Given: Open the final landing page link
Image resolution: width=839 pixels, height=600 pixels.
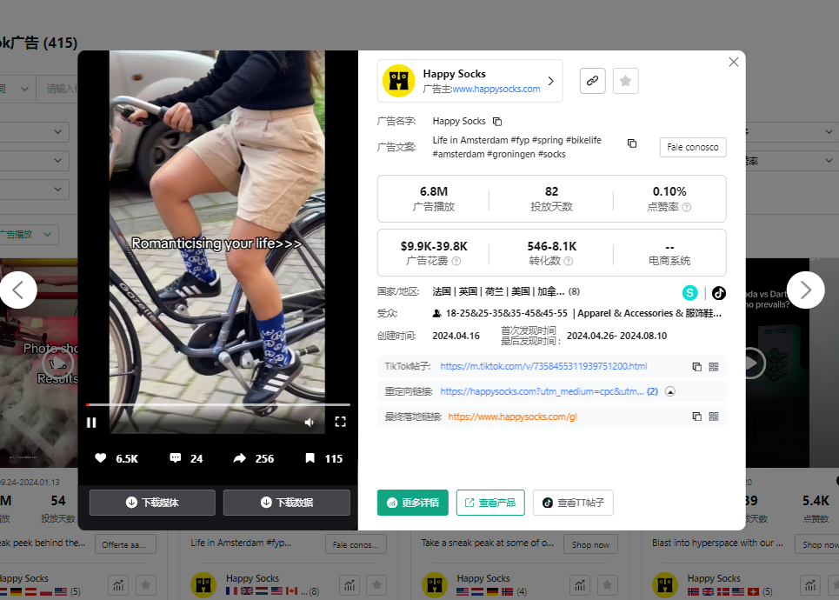Looking at the screenshot, I should [513, 417].
